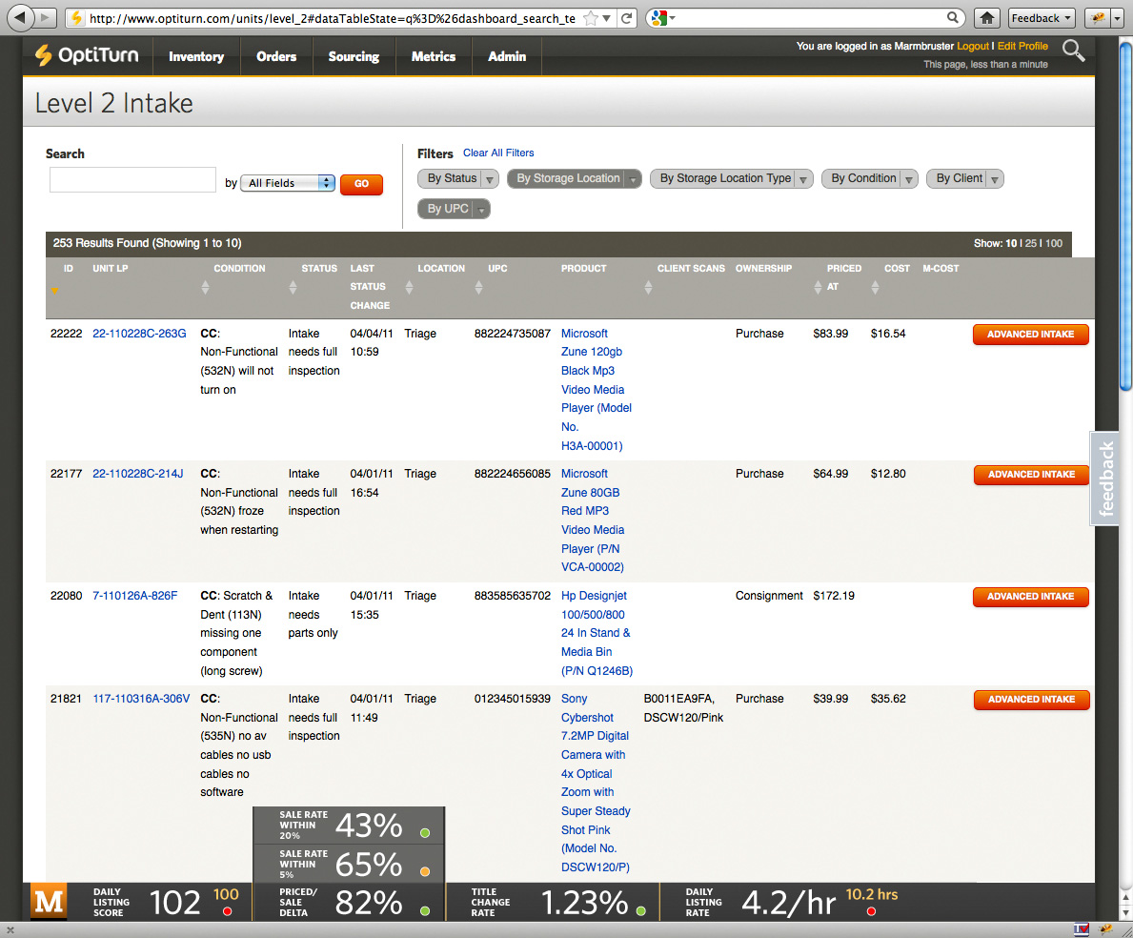Click the OptiTurn logo

tap(87, 55)
